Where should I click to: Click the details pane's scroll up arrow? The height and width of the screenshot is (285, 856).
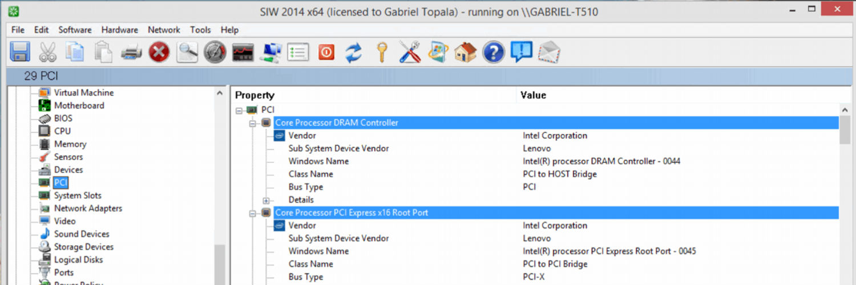tap(845, 109)
